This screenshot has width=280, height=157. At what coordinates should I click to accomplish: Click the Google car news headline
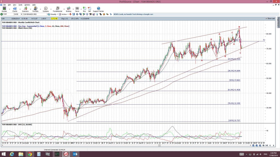coord(133,14)
